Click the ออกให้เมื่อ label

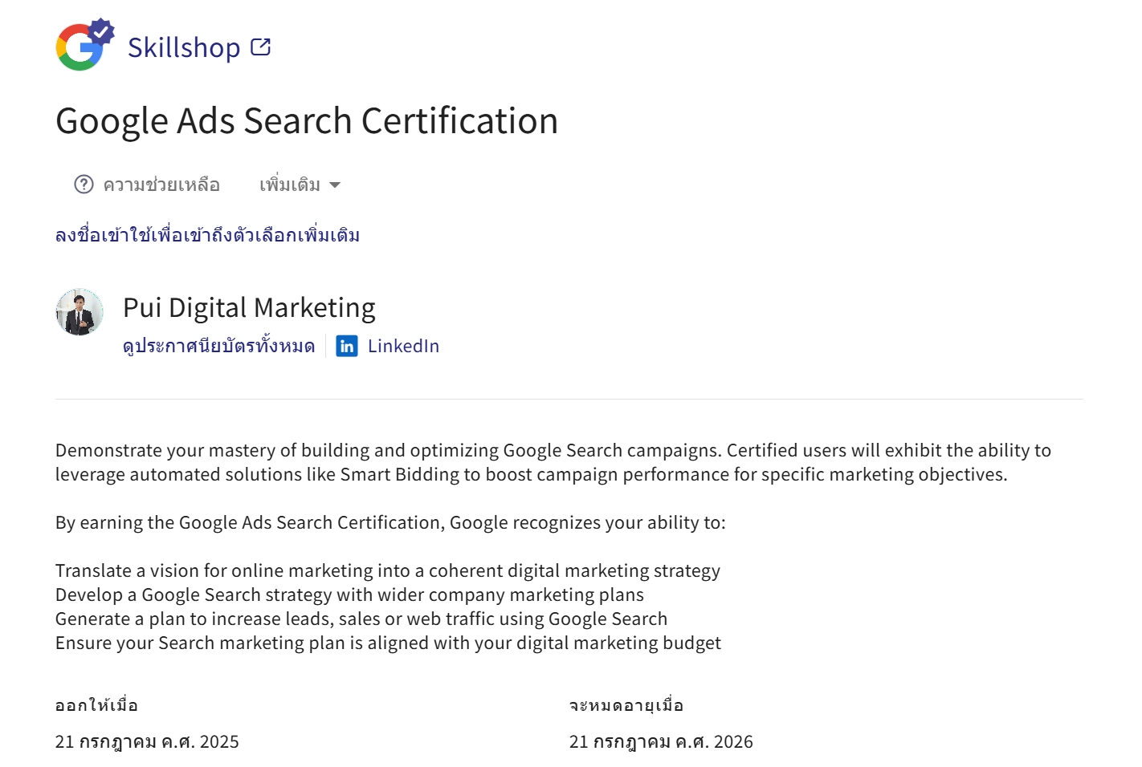point(96,705)
